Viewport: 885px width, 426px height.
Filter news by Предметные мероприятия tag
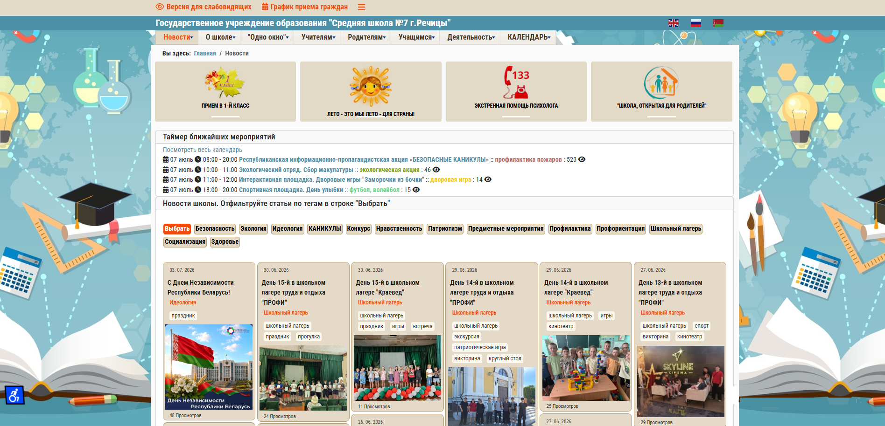tap(506, 229)
